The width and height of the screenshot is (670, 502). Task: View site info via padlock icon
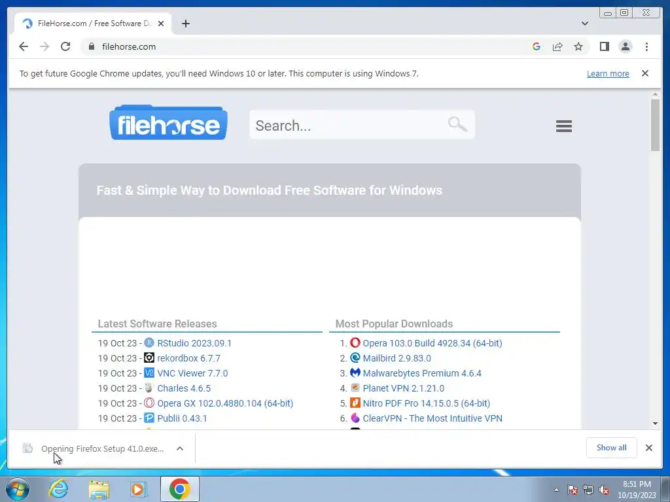pos(91,46)
